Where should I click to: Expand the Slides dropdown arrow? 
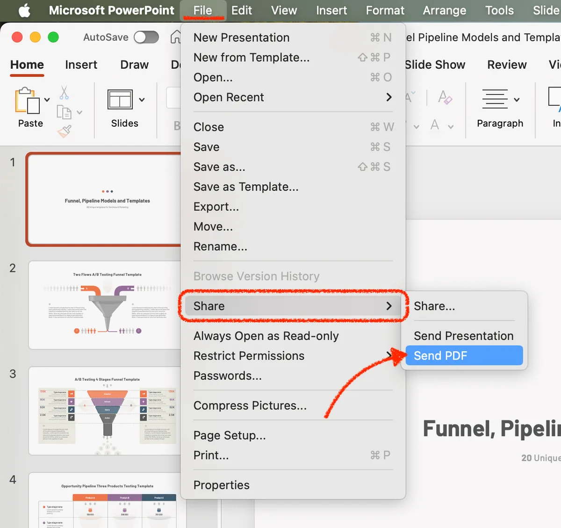coord(142,100)
